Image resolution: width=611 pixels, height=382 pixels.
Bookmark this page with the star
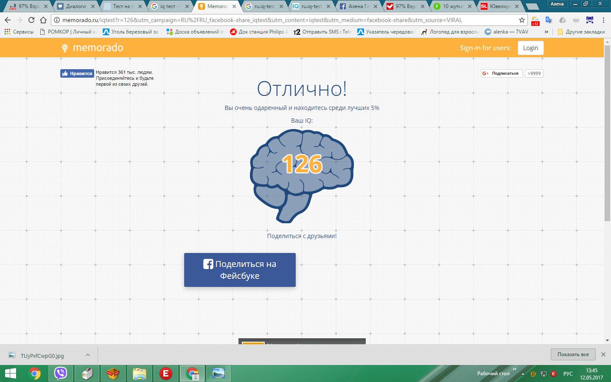(522, 20)
